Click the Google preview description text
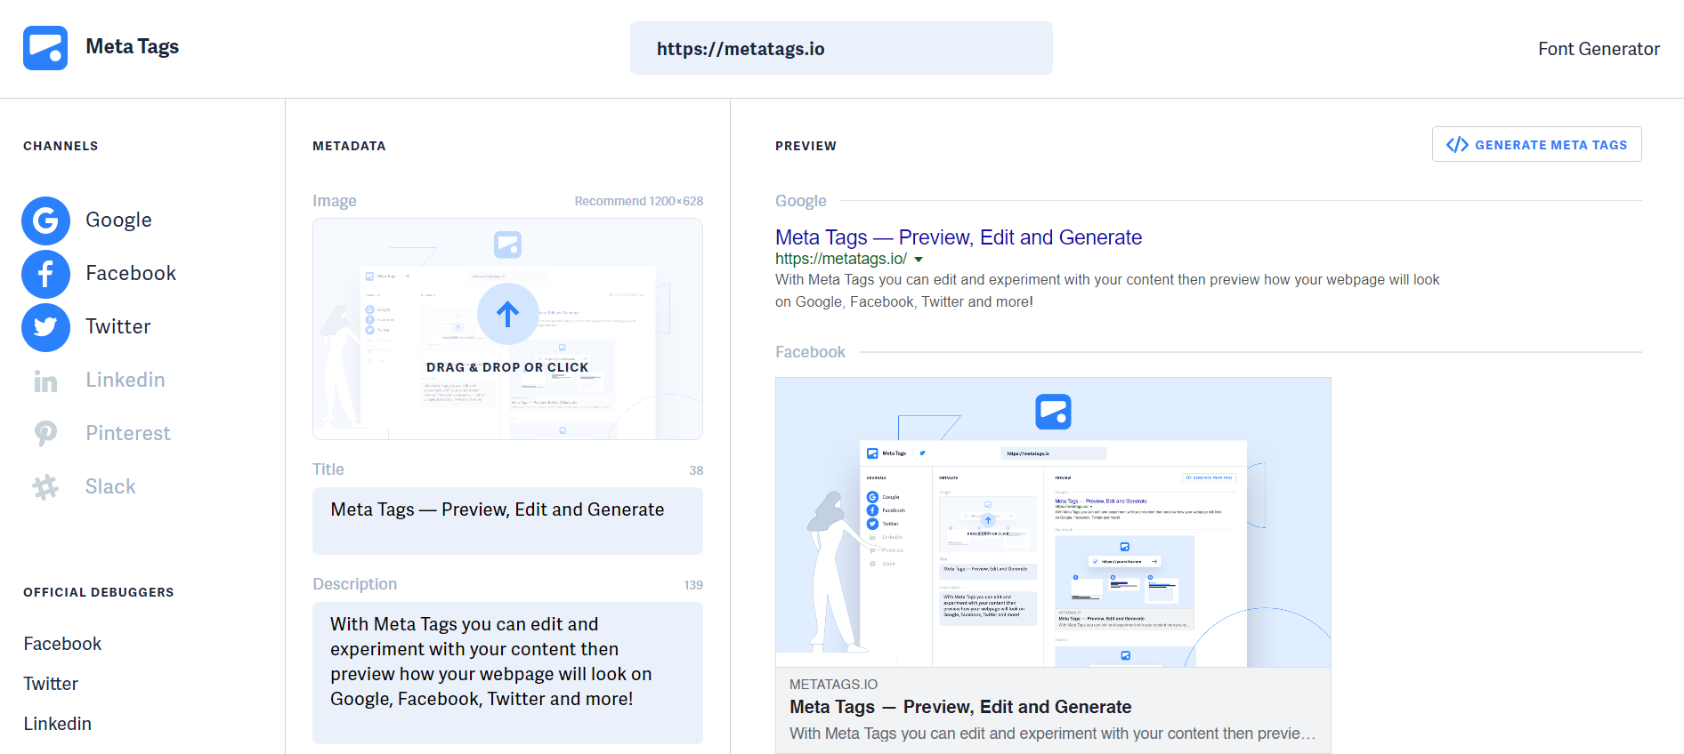 [1107, 291]
